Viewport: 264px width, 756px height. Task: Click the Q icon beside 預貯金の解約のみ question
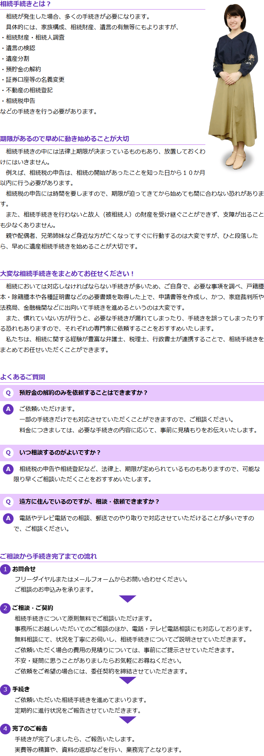click(8, 393)
